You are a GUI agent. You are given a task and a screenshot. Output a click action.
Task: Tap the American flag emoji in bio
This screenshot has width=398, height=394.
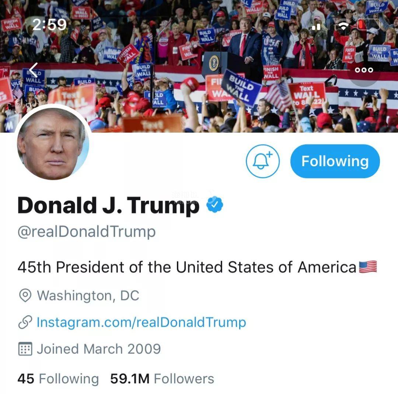click(x=368, y=267)
